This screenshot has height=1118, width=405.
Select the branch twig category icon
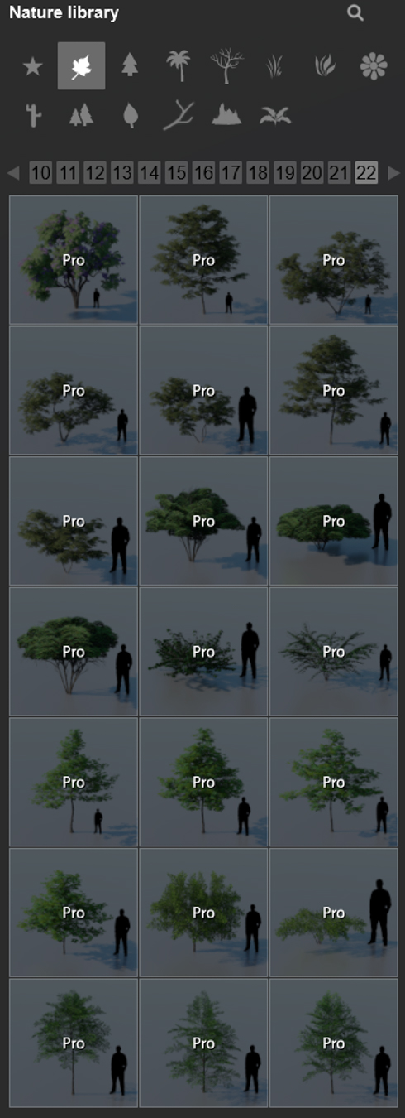click(x=178, y=115)
